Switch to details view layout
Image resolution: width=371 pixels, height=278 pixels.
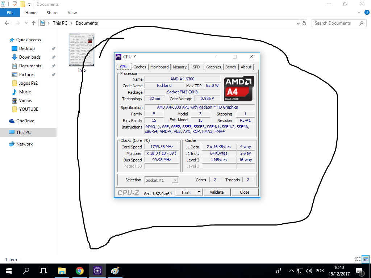point(358,259)
